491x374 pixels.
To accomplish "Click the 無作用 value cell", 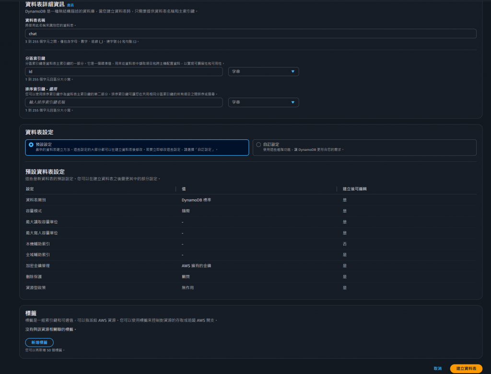I will (x=187, y=288).
